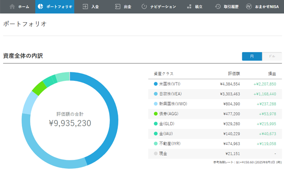This screenshot has width=284, height=175.
Task: Click the total ¥9,935,230 in donut center
Action: (70, 123)
